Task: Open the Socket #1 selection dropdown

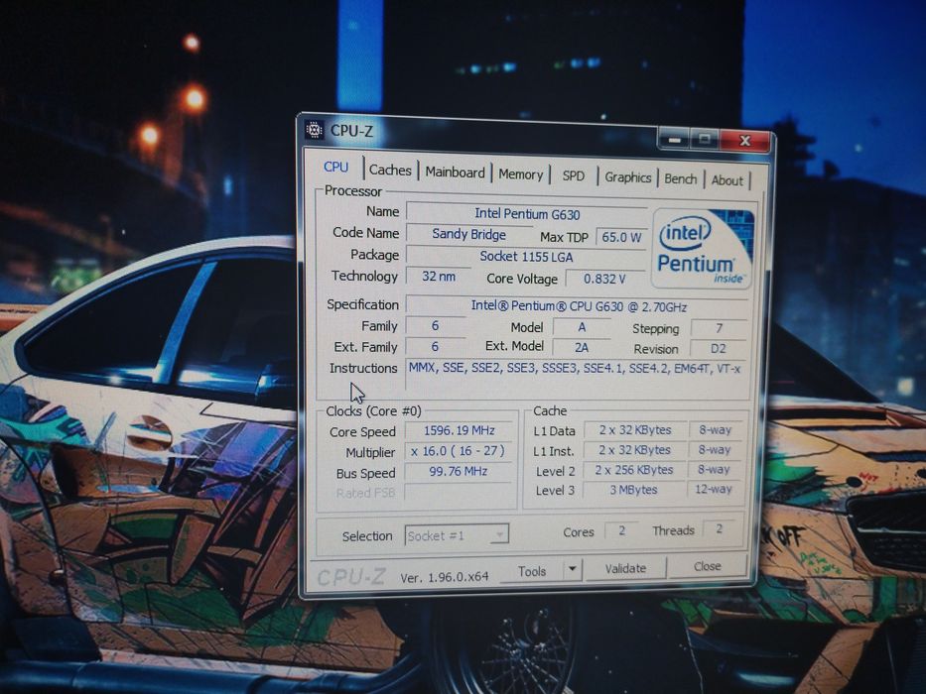Action: tap(457, 535)
